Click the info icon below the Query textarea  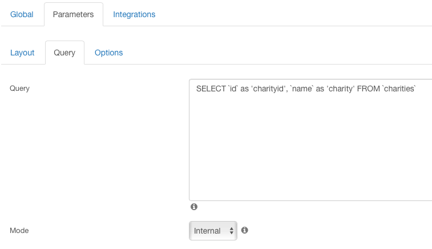(194, 207)
